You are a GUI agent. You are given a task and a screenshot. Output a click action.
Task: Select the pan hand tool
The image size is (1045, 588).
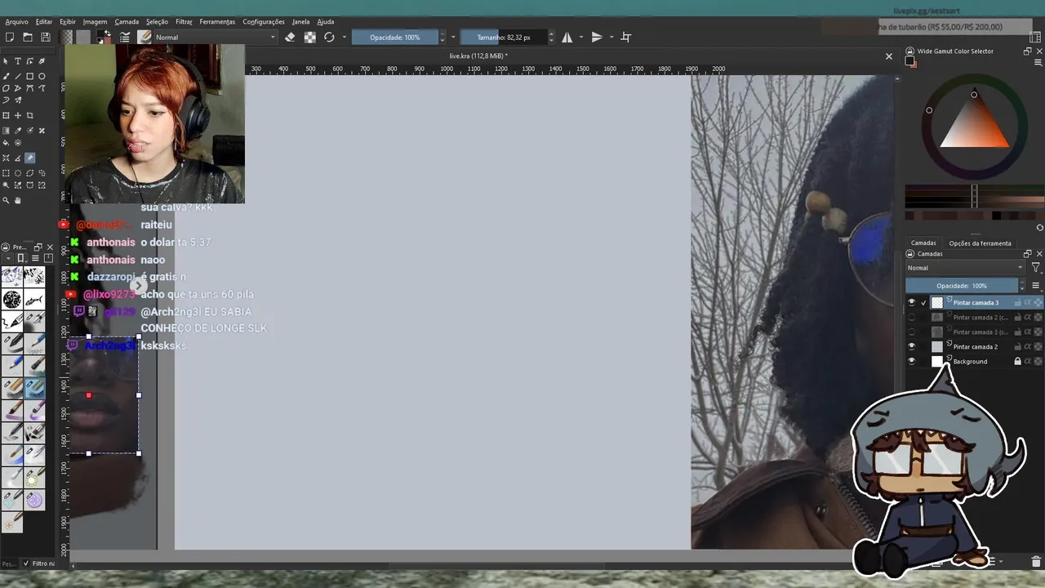pyautogui.click(x=18, y=200)
